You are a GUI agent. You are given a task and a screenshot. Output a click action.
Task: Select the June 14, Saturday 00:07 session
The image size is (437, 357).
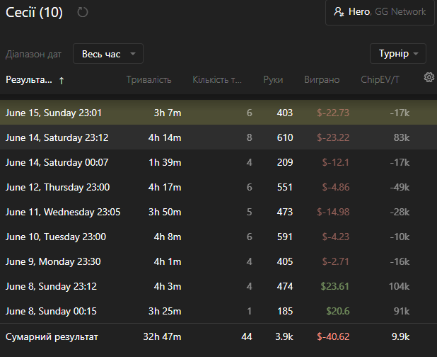pos(218,162)
